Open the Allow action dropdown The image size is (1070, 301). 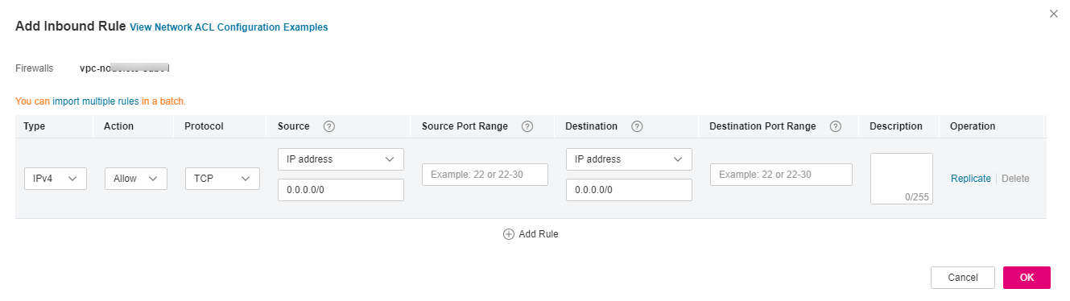click(x=136, y=179)
